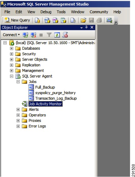The width and height of the screenshot is (135, 177).
Task: Expand the Alerts folder
Action: (x=18, y=110)
